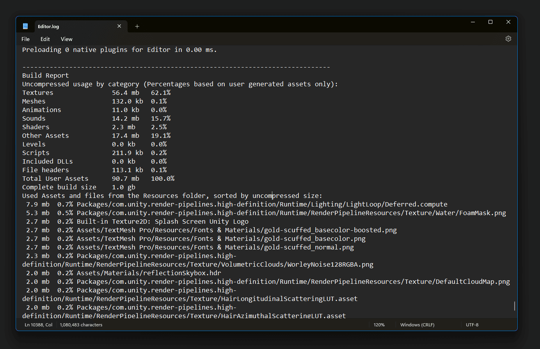The width and height of the screenshot is (540, 349).
Task: Click the '2.5%' shaders percentage
Action: coord(159,127)
